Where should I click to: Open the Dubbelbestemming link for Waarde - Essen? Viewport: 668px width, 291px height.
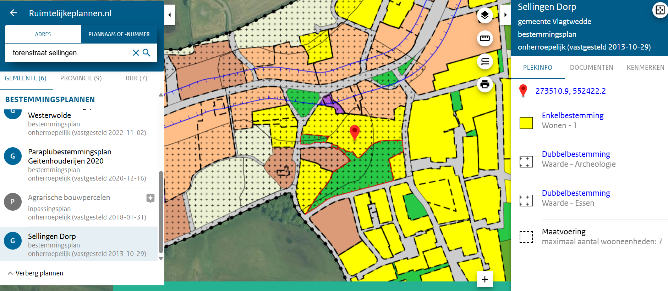click(576, 193)
